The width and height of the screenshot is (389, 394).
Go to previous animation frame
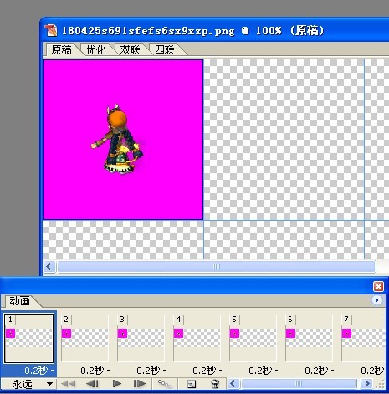point(92,384)
